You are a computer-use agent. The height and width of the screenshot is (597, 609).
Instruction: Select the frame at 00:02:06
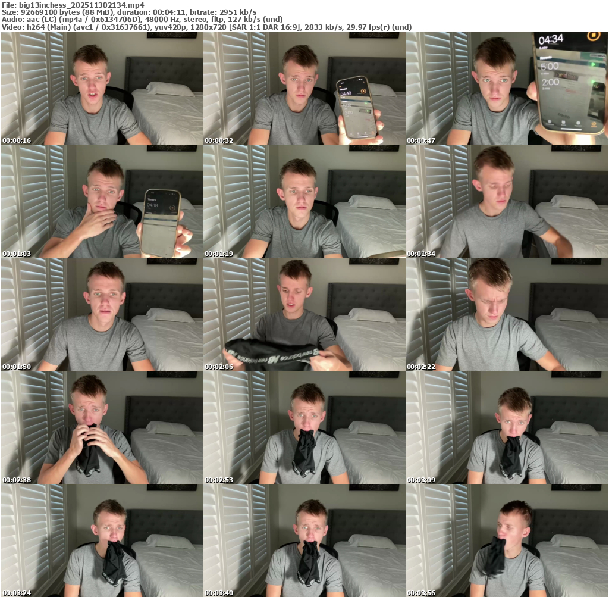click(304, 314)
